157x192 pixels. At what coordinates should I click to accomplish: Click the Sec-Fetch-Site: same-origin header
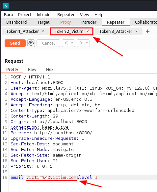coord(46,155)
